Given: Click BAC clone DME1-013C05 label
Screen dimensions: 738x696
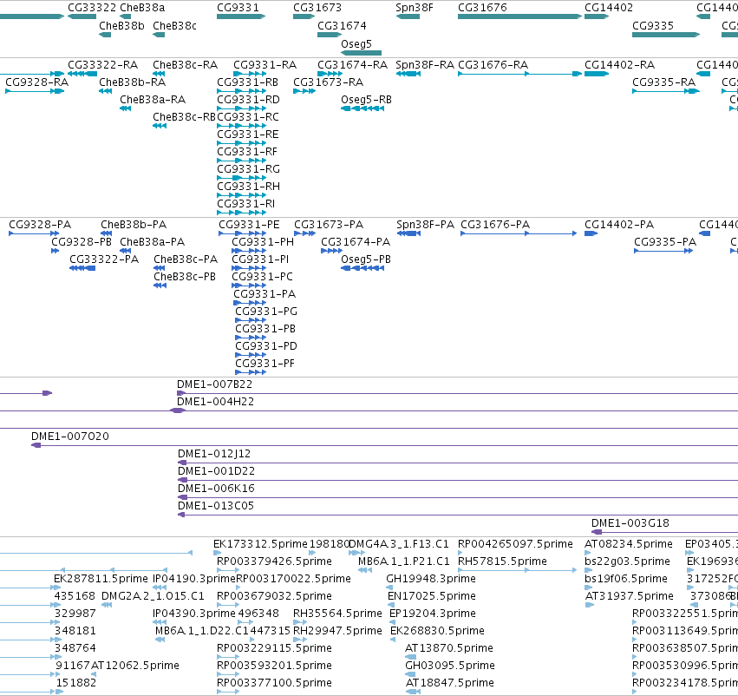Looking at the screenshot, I should tap(216, 506).
